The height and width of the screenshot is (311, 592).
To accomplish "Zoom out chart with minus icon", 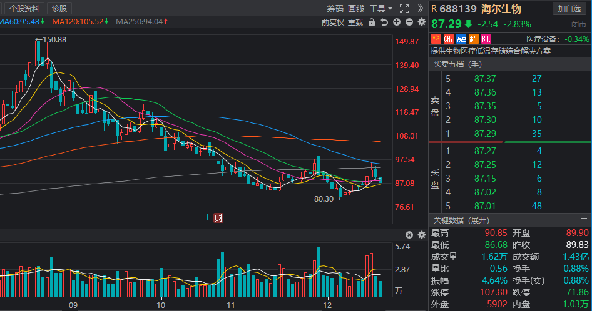I will point(409,22).
